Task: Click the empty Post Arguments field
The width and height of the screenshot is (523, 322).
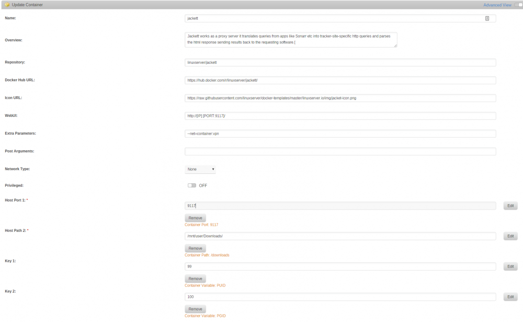Action: tap(340, 151)
